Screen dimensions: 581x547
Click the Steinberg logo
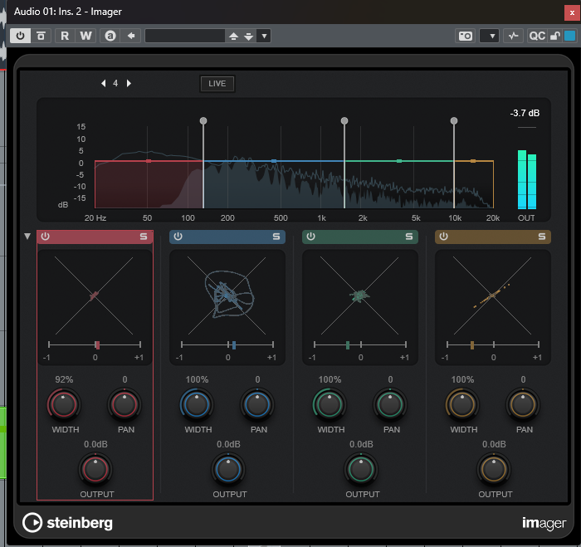point(67,523)
